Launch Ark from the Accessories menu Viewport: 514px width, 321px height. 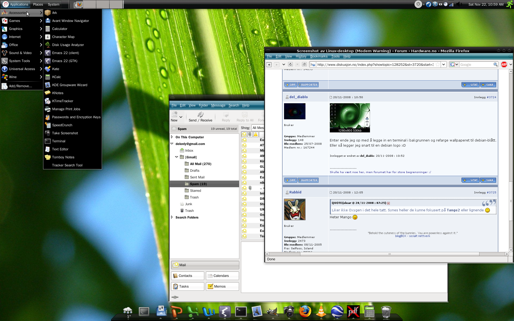[73, 13]
